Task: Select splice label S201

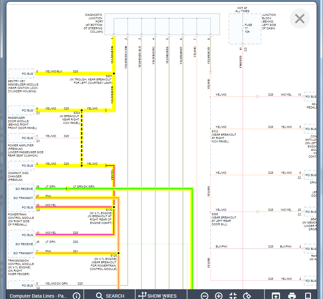Action: click(x=109, y=76)
